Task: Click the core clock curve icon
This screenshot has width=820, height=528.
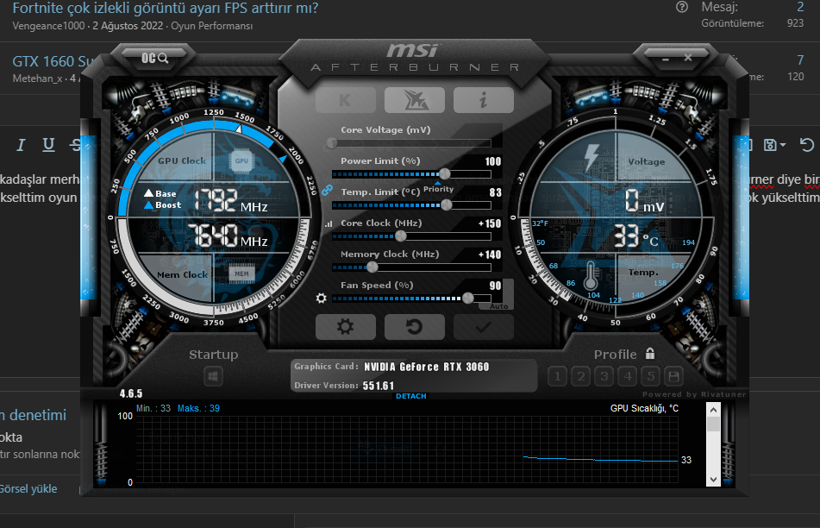Action: 329,224
